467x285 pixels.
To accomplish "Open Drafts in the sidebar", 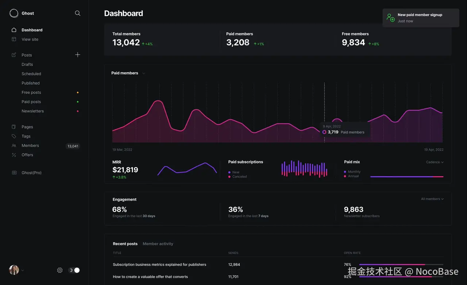I will 27,65.
